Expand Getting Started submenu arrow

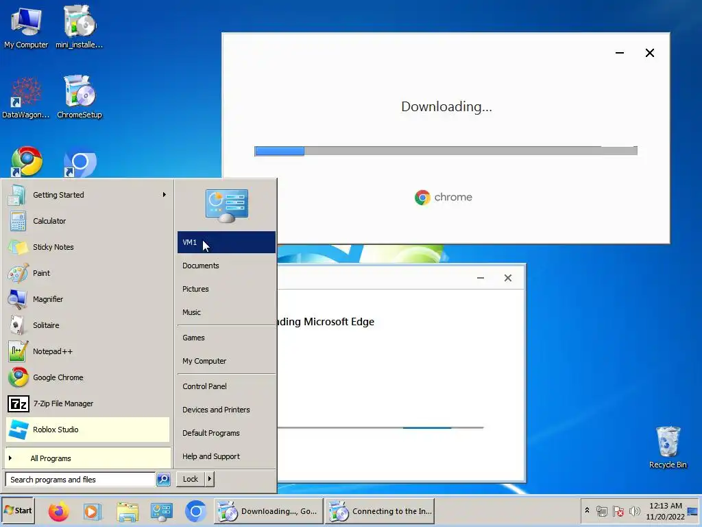coord(165,194)
